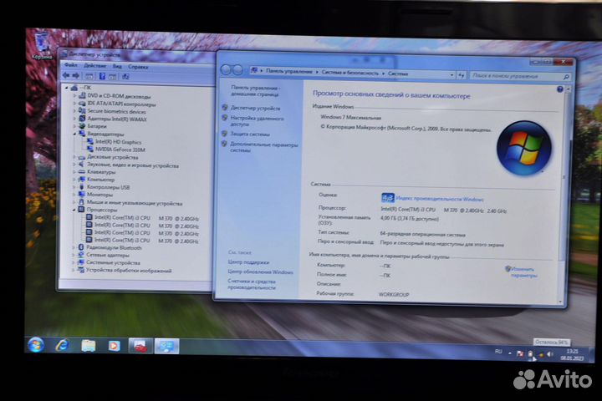Open Windows Media Player from taskbar

114,346
